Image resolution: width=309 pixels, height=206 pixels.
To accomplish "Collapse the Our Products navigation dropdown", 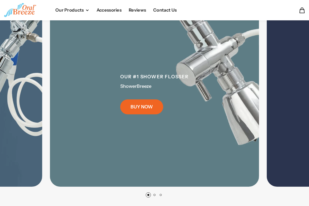I will [87, 10].
